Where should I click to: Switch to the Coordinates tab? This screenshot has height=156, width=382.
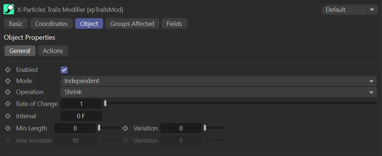tap(51, 24)
